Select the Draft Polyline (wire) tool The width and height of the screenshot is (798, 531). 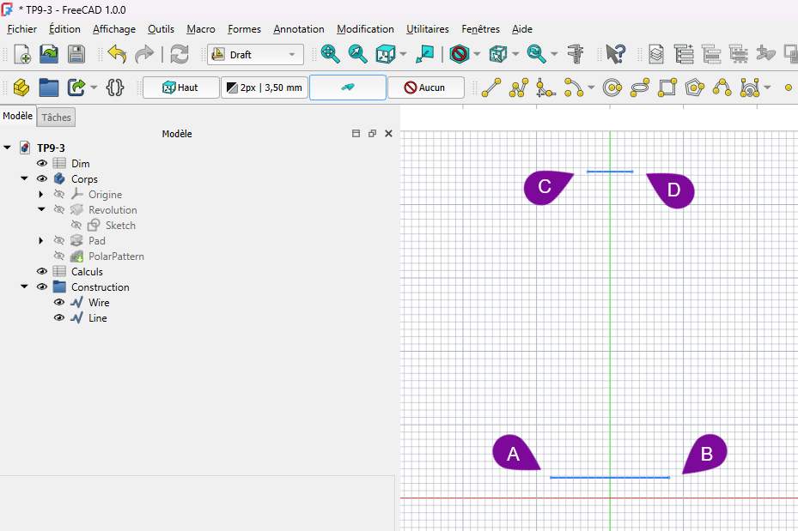tap(518, 87)
